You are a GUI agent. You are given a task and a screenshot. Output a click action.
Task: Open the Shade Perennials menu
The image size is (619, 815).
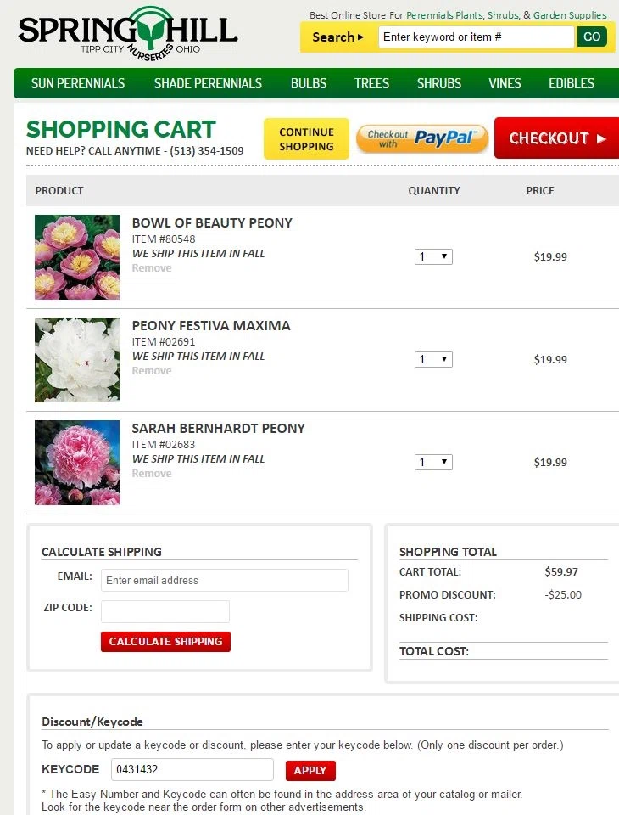pos(209,83)
